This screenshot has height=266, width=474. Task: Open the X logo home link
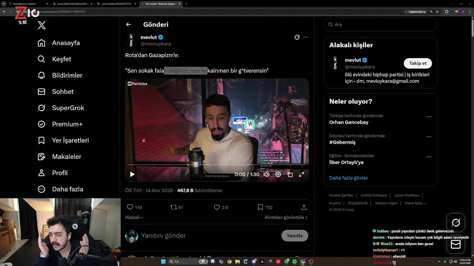click(x=42, y=25)
